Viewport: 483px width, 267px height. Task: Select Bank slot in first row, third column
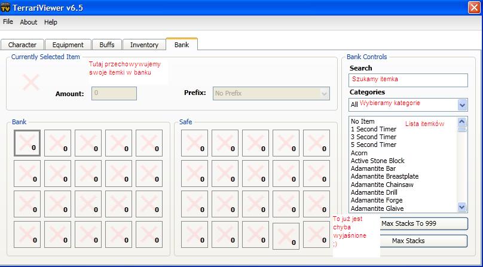point(88,143)
